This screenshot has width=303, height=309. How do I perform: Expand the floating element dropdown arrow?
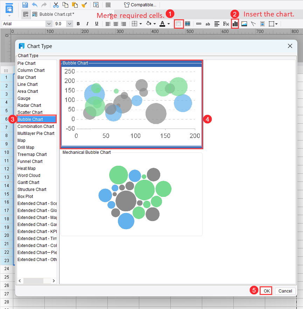(x=276, y=24)
